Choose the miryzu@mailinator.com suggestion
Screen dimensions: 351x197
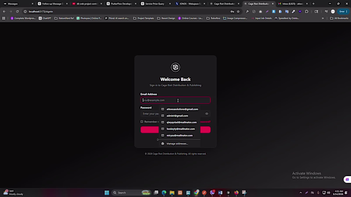pos(180,135)
